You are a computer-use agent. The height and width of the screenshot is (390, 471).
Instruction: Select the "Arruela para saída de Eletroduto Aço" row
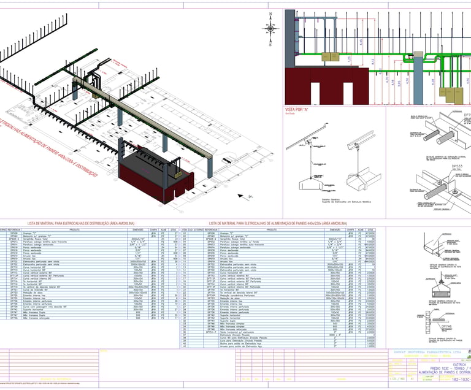click(278, 346)
